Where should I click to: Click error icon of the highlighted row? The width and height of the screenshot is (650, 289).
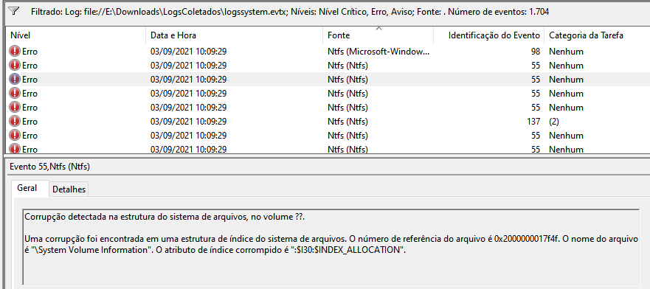pyautogui.click(x=15, y=80)
